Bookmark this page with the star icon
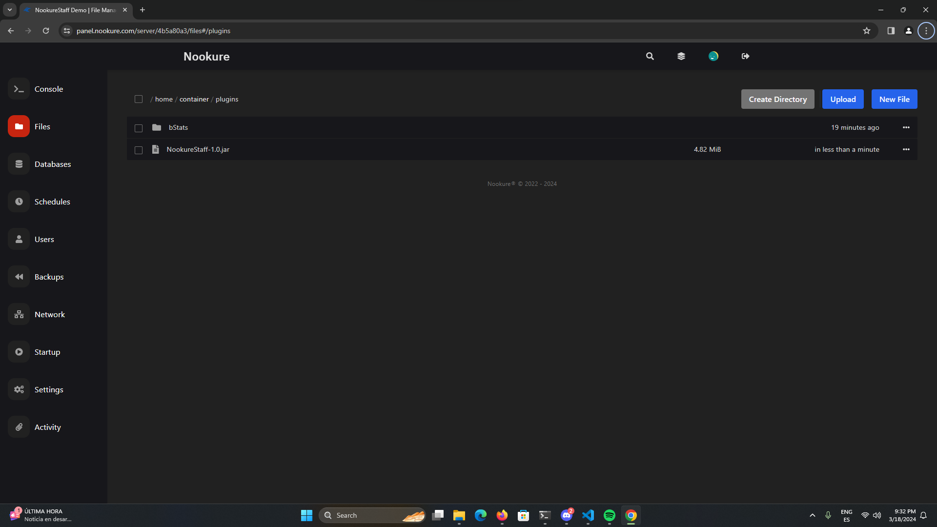This screenshot has width=937, height=527. tap(867, 31)
